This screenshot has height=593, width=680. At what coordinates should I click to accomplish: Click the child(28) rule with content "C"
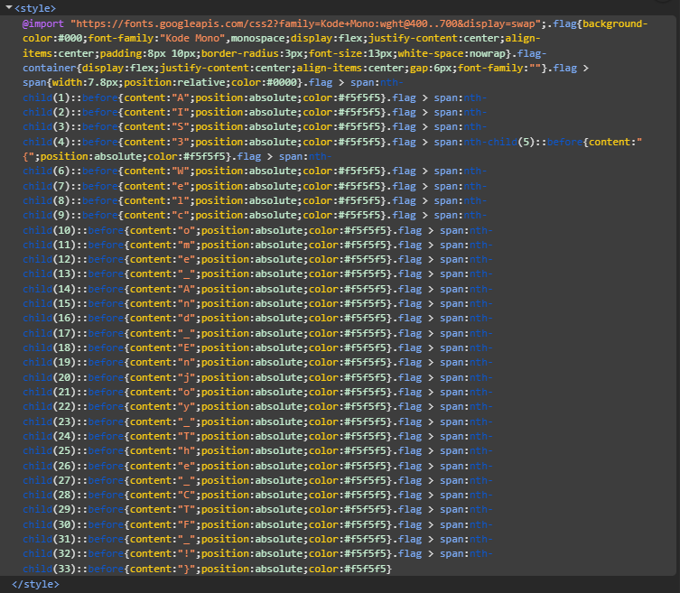coord(207,495)
